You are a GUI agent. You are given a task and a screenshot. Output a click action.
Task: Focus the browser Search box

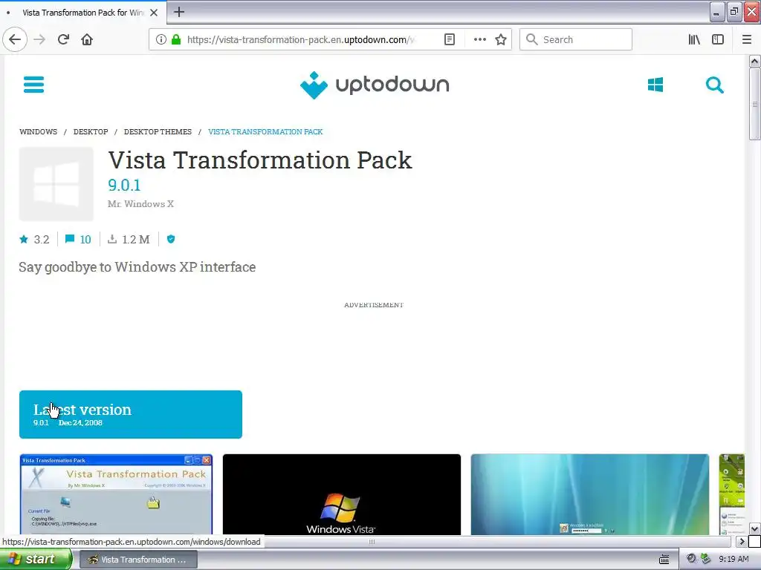(x=576, y=39)
